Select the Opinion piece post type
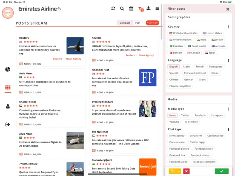The image size is (235, 176). tap(215, 136)
